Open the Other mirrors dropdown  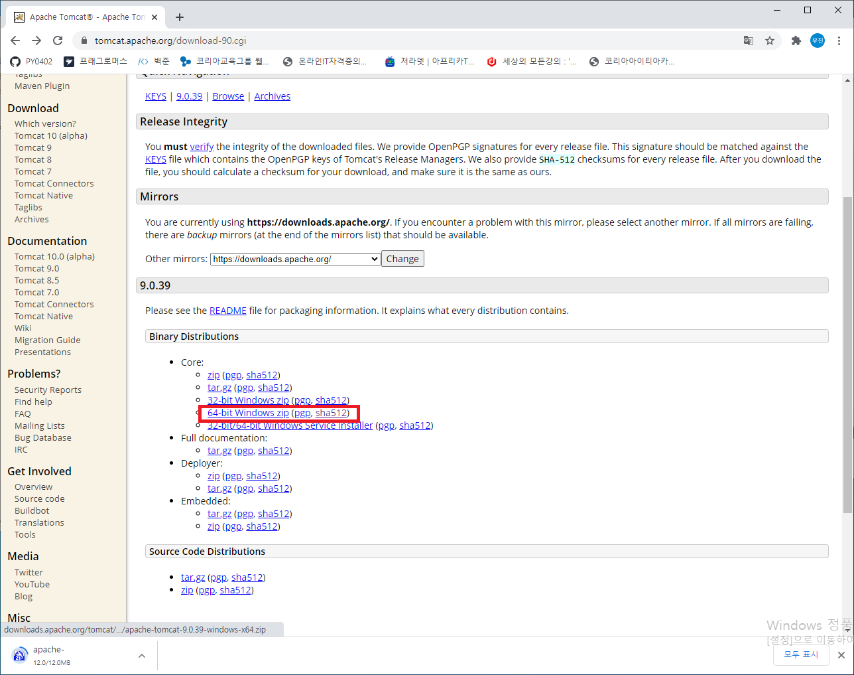tap(296, 259)
